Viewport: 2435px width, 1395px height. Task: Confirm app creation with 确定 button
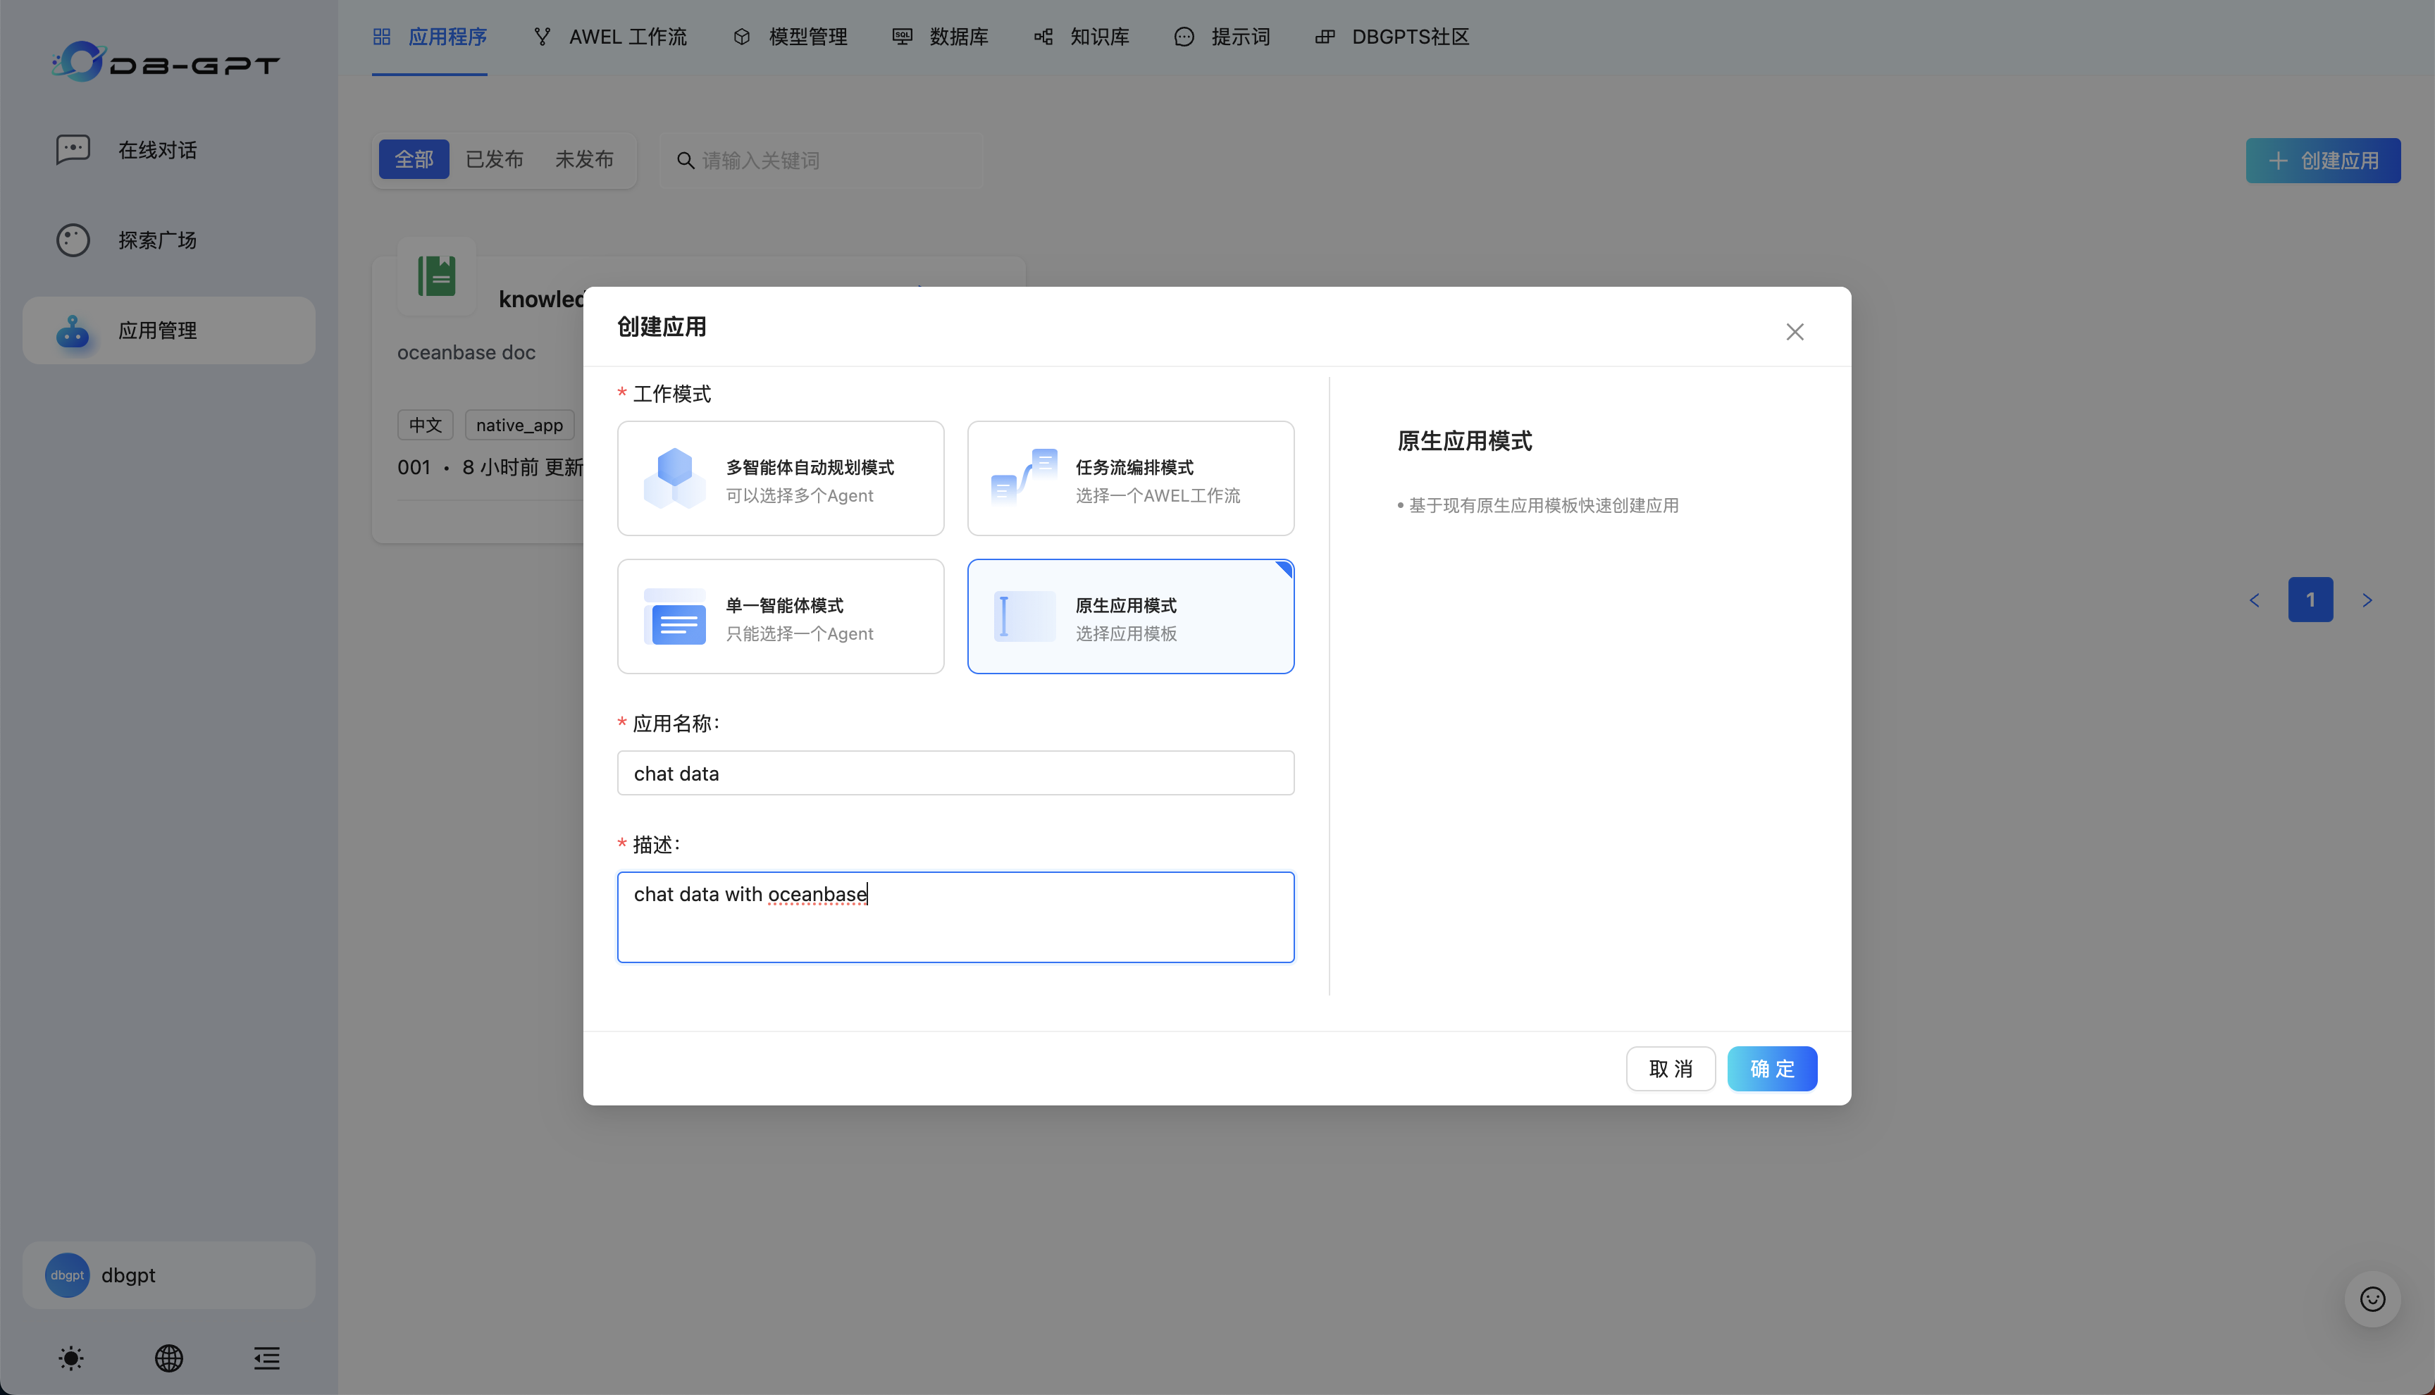[x=1771, y=1068]
